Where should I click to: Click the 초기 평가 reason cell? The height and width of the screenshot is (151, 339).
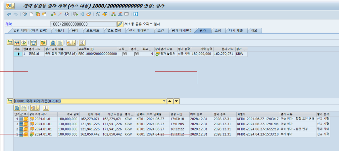coord(298,135)
